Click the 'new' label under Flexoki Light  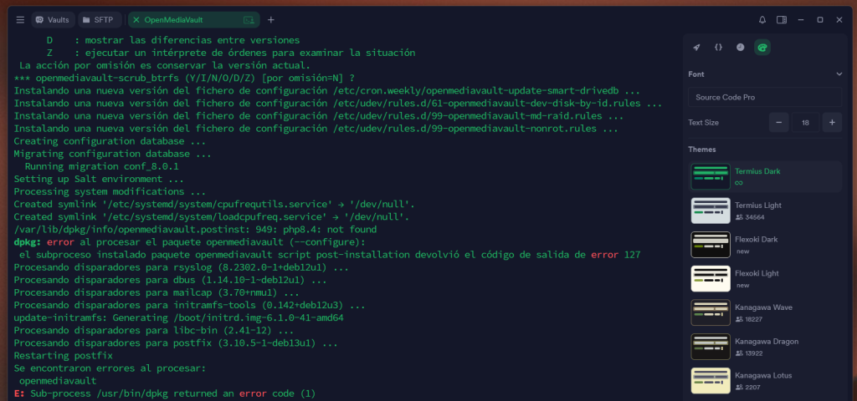click(742, 286)
